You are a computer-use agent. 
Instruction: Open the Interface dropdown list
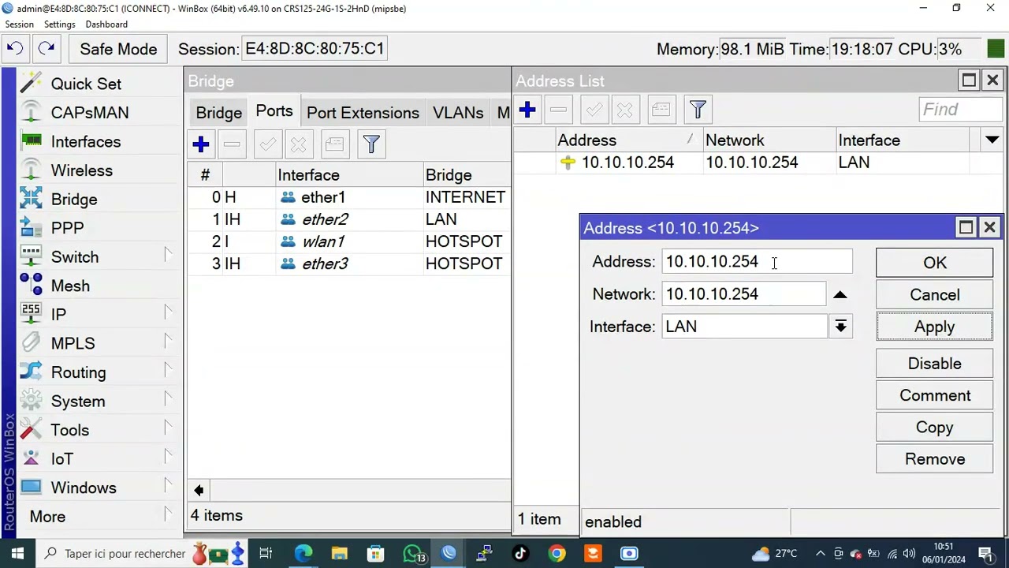[841, 327]
